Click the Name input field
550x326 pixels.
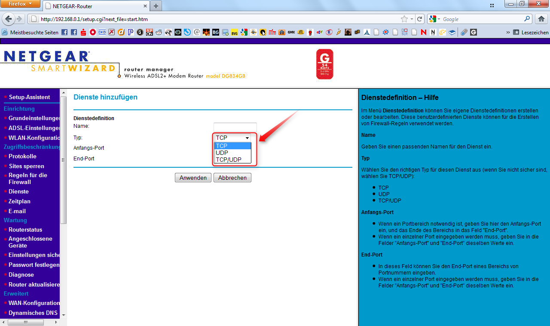235,127
